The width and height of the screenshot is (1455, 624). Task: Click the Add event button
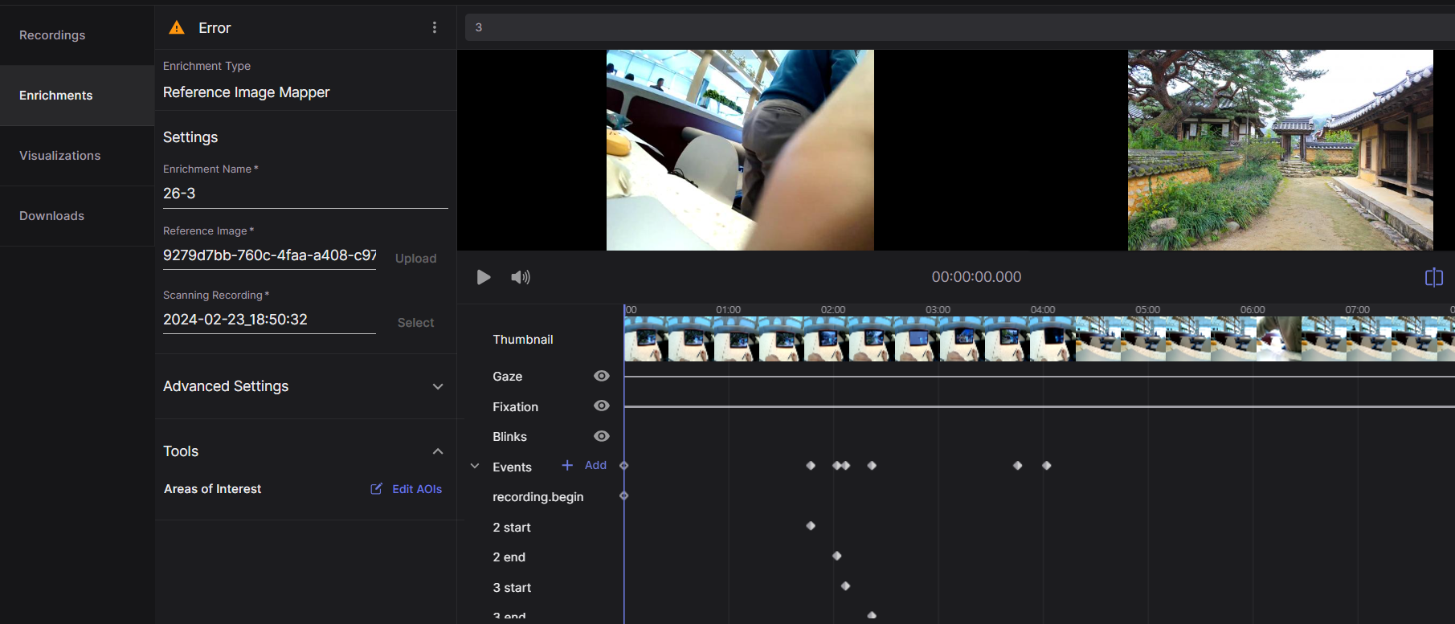click(x=595, y=465)
